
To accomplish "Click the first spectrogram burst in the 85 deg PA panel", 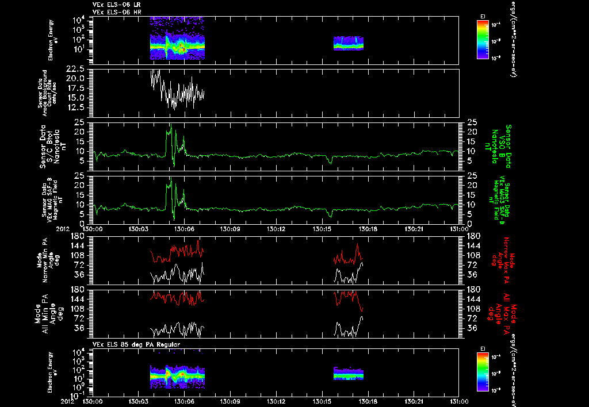I will (177, 377).
